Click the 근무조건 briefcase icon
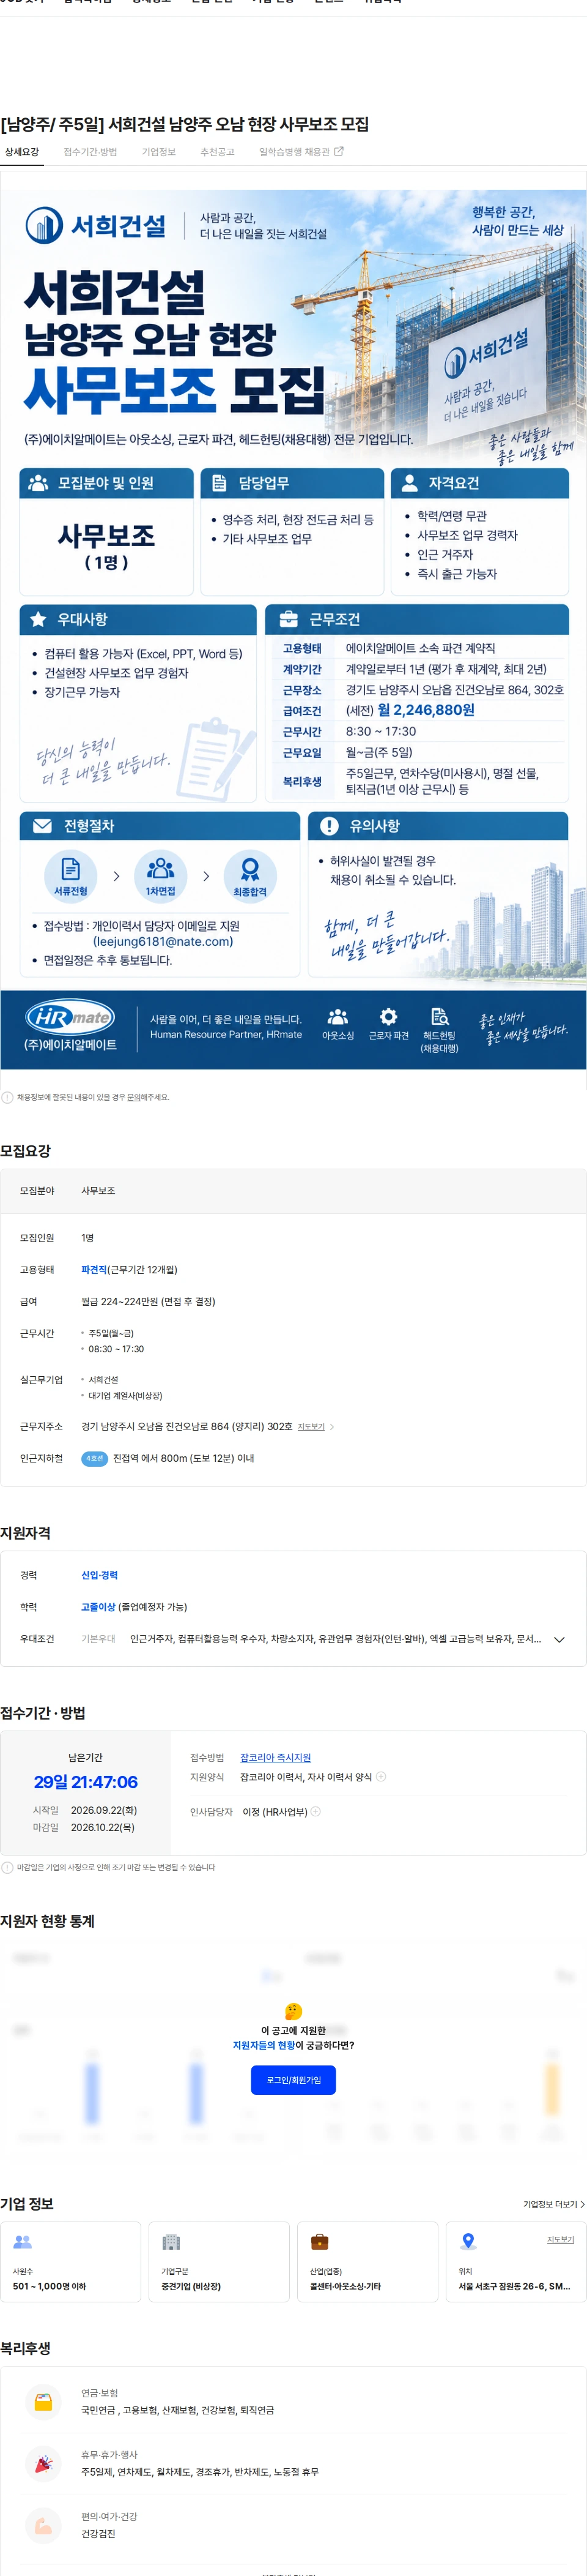 pyautogui.click(x=289, y=619)
